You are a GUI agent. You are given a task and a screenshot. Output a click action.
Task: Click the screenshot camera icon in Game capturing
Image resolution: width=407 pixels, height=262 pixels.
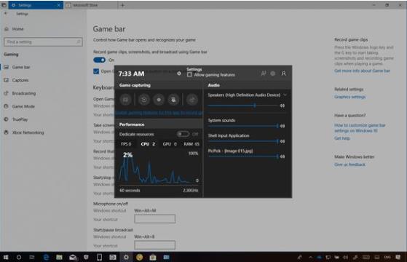click(x=144, y=100)
